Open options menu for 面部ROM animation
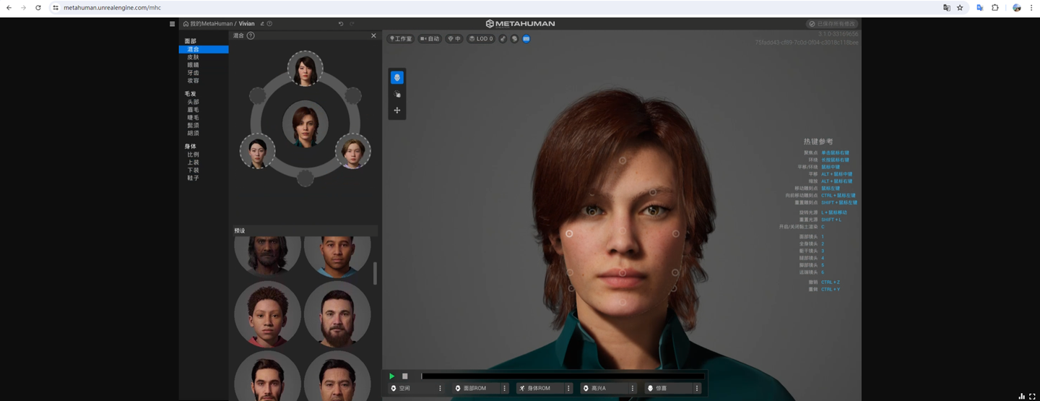Screen dimensions: 1040x401 click(x=504, y=388)
